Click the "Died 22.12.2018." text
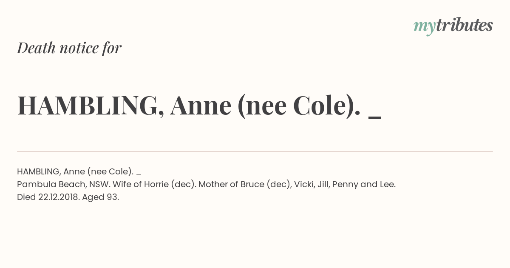Image resolution: width=510 pixels, height=268 pixels. (48, 197)
